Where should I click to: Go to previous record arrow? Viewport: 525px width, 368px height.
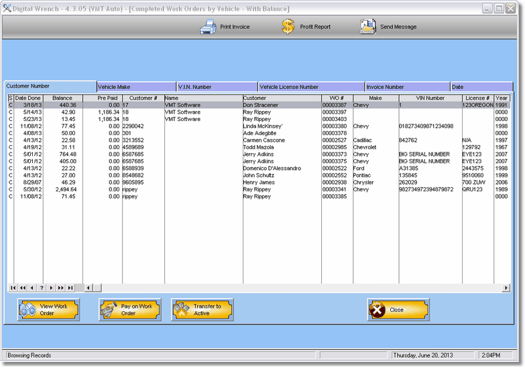32,288
